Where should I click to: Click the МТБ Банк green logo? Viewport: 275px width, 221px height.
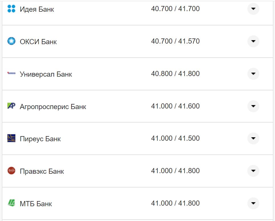point(11,203)
